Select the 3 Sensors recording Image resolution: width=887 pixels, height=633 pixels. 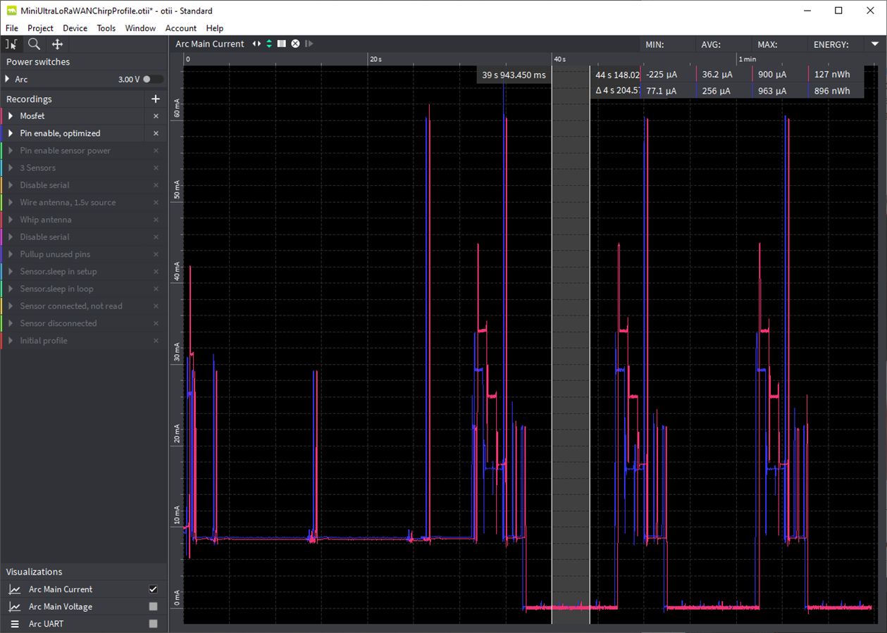click(x=37, y=168)
